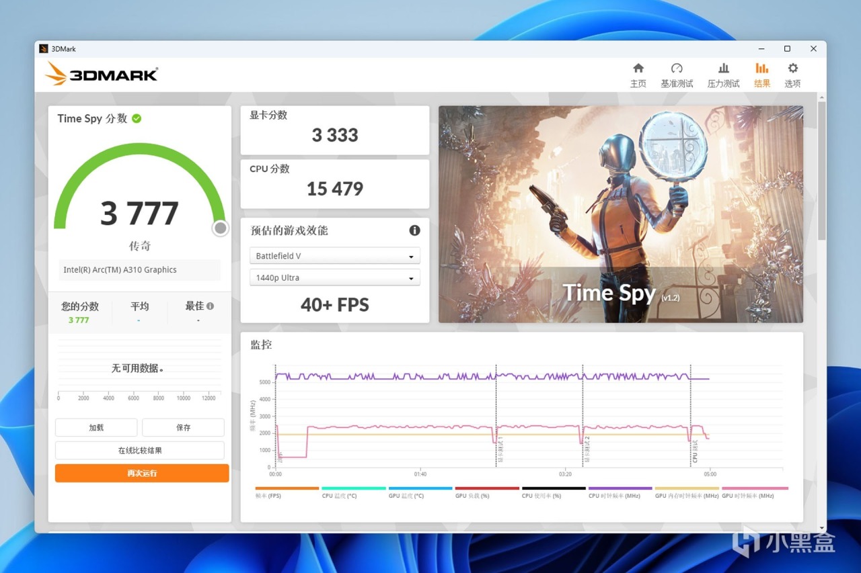Click the 40+ FPS estimate
The width and height of the screenshot is (861, 573).
coord(335,305)
